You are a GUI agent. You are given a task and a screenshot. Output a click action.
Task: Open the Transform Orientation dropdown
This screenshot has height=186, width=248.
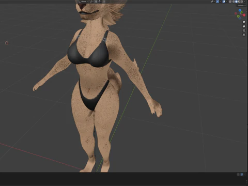coord(83,2)
